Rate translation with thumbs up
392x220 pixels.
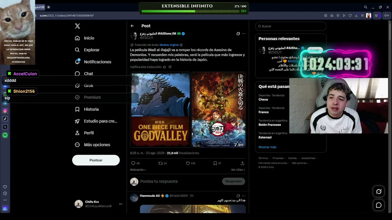(164, 67)
